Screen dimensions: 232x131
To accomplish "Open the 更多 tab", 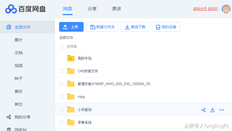I will pos(117,9).
